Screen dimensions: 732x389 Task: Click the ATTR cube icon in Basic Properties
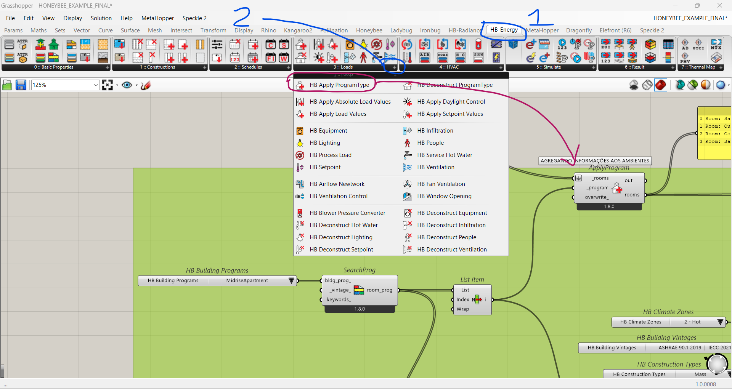(x=22, y=58)
